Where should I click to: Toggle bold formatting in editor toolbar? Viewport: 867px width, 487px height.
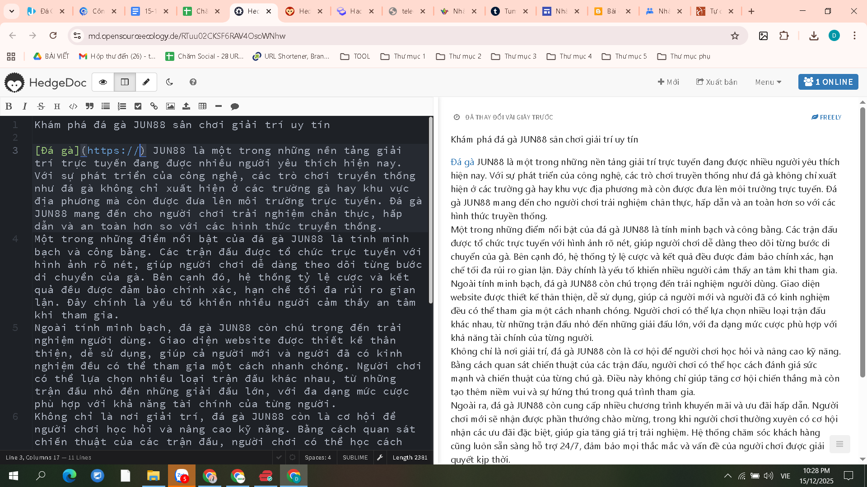tap(9, 106)
